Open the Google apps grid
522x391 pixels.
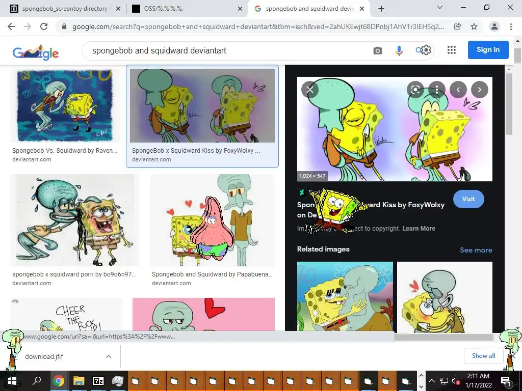452,50
